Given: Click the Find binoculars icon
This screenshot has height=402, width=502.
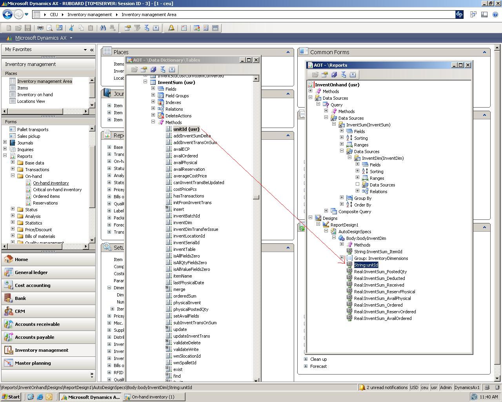Looking at the screenshot, I should (x=103, y=28).
